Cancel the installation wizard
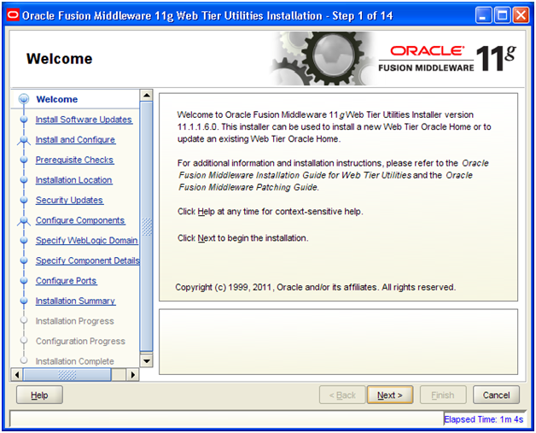 pyautogui.click(x=496, y=395)
